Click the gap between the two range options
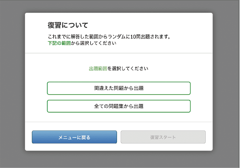The width and height of the screenshot is (240, 168). [119, 97]
